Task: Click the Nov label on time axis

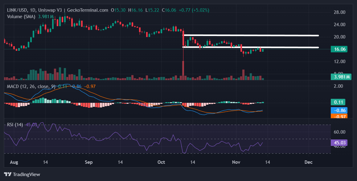Action: [236, 162]
